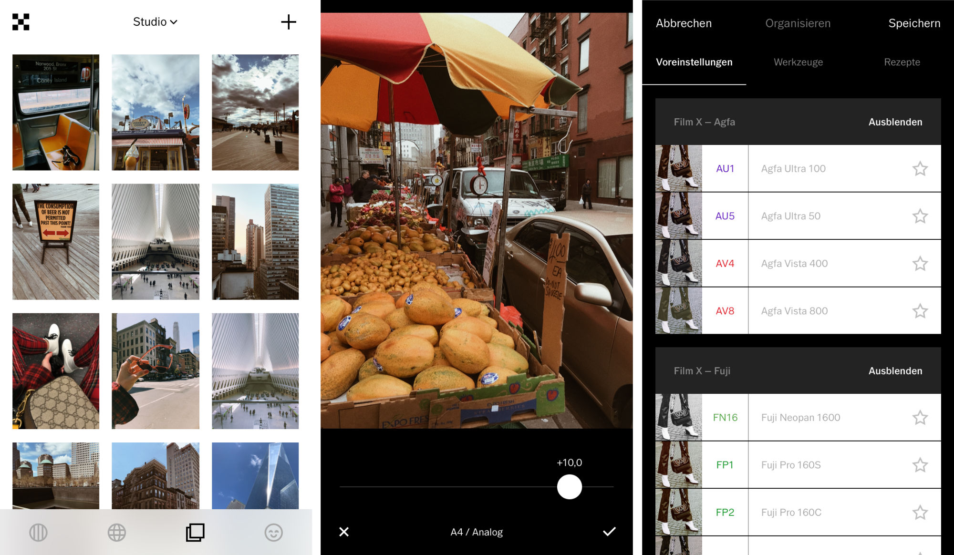The width and height of the screenshot is (954, 555).
Task: Open the Studio dropdown
Action: (155, 22)
